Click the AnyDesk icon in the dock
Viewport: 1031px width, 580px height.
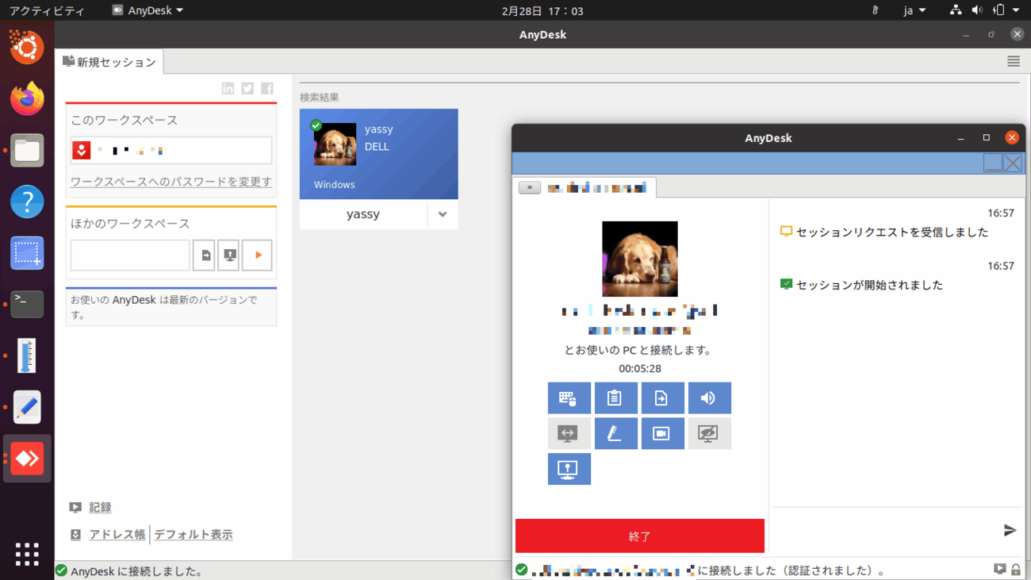(x=27, y=459)
